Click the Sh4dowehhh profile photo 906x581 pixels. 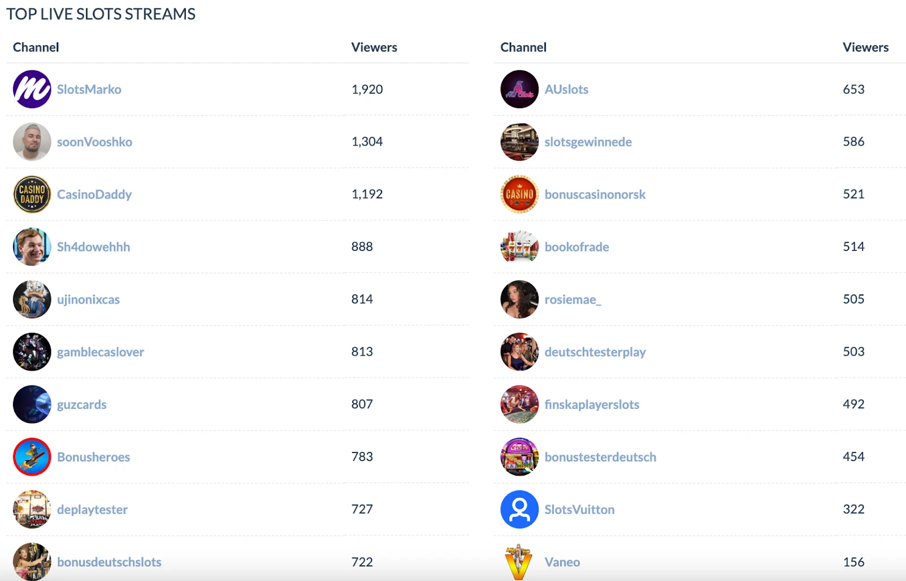(32, 246)
